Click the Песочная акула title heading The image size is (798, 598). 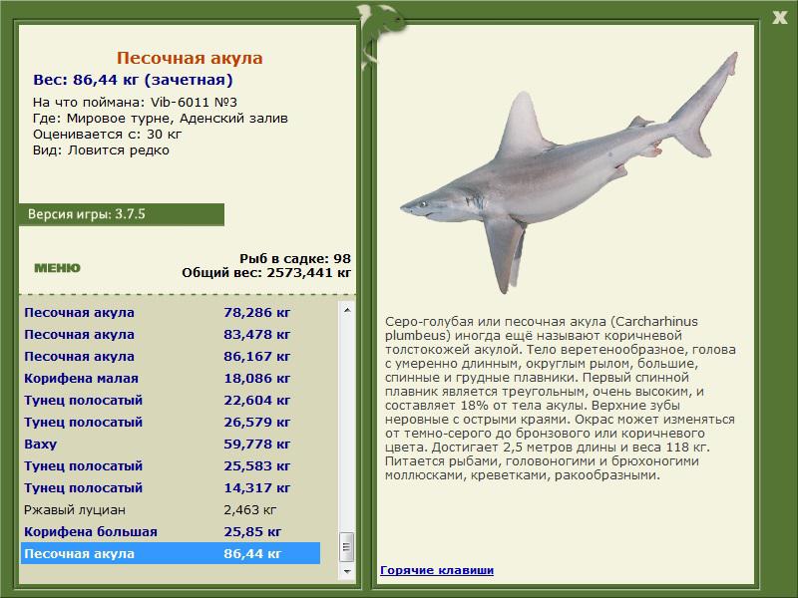pos(190,58)
